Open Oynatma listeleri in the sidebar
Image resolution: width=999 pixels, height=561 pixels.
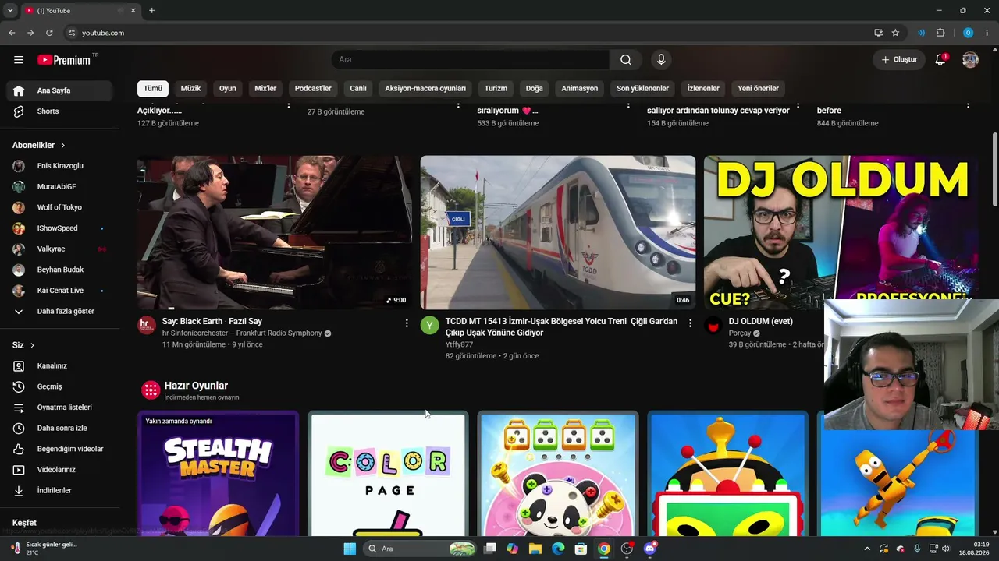59,408
